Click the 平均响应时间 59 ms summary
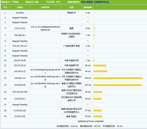The width and height of the screenshot is (147, 129). pyautogui.click(x=113, y=126)
